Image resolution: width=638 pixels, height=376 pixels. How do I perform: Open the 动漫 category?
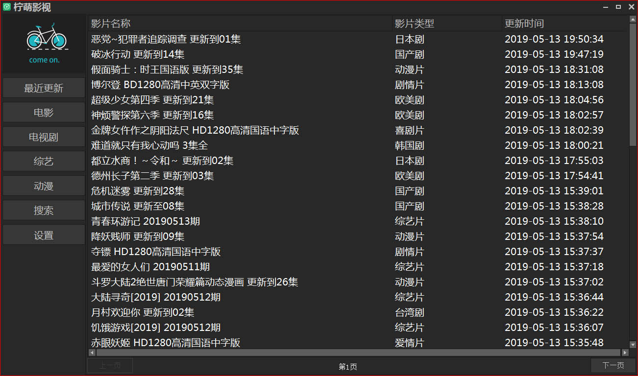tap(43, 186)
